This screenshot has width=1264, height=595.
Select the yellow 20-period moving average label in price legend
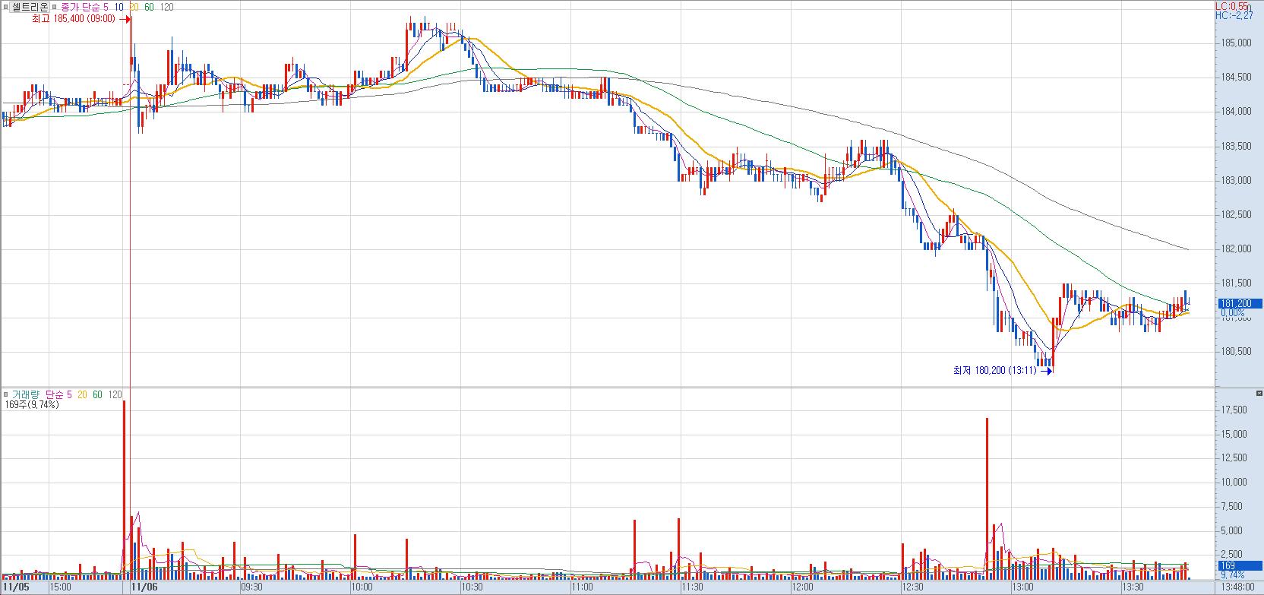[x=134, y=7]
